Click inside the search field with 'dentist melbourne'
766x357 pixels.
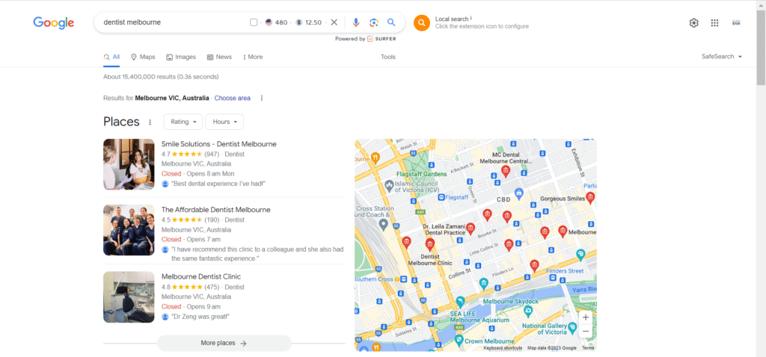(x=174, y=22)
